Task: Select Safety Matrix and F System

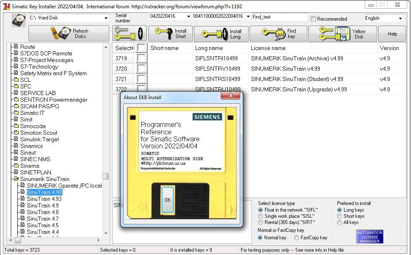Action: pos(53,74)
